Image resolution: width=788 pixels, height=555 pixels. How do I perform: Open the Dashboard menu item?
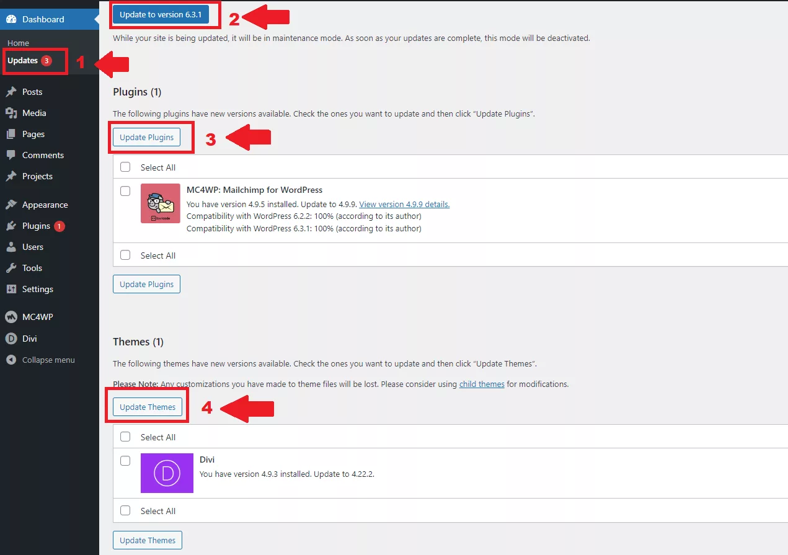(50, 19)
